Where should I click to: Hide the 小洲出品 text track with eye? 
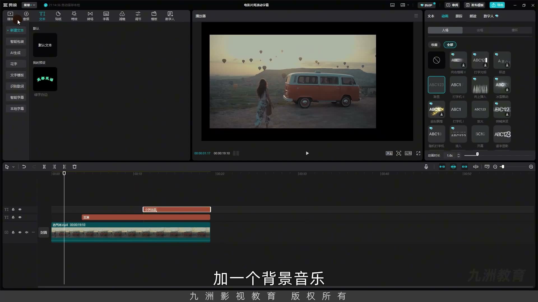[20, 209]
